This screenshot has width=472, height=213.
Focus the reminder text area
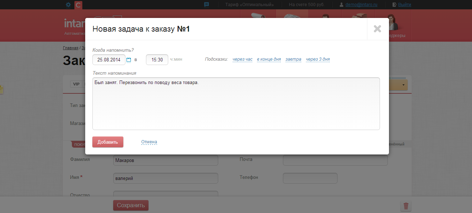(x=236, y=103)
